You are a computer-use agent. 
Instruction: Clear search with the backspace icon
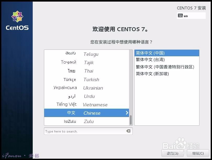[x=128, y=131]
